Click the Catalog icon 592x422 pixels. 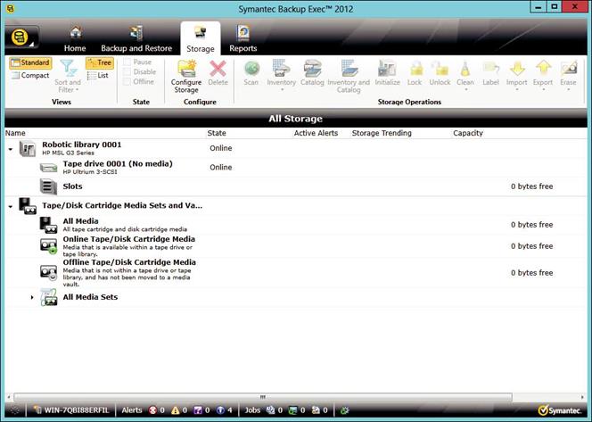(312, 69)
